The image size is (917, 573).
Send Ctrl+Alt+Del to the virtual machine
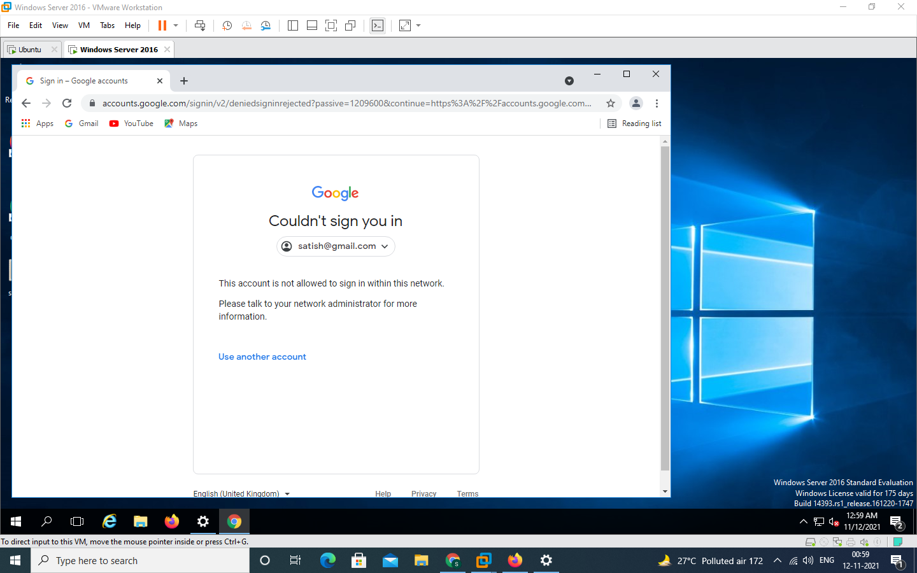(x=200, y=25)
